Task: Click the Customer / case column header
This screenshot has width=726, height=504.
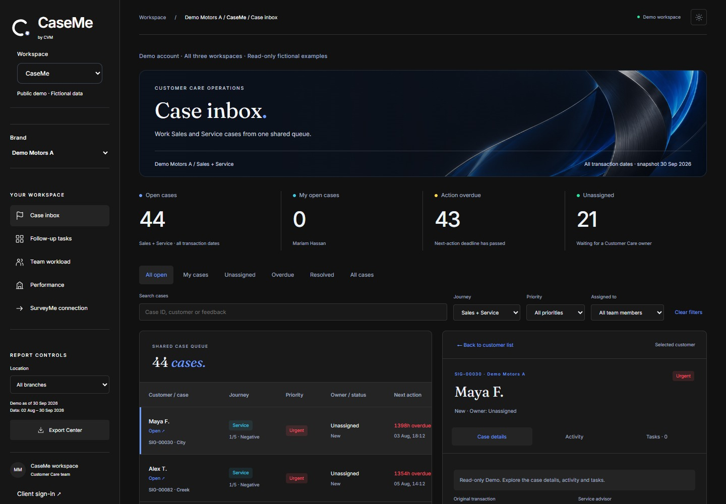Action: coord(168,395)
